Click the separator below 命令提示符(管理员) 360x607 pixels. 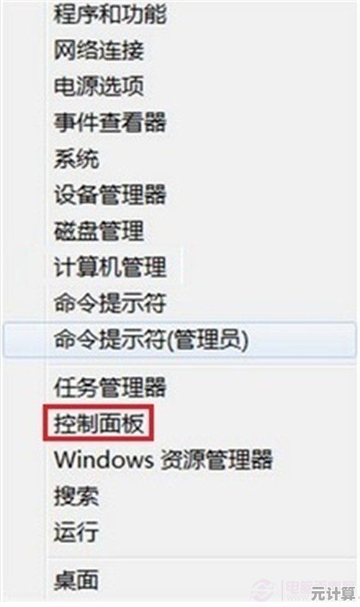tap(202, 365)
